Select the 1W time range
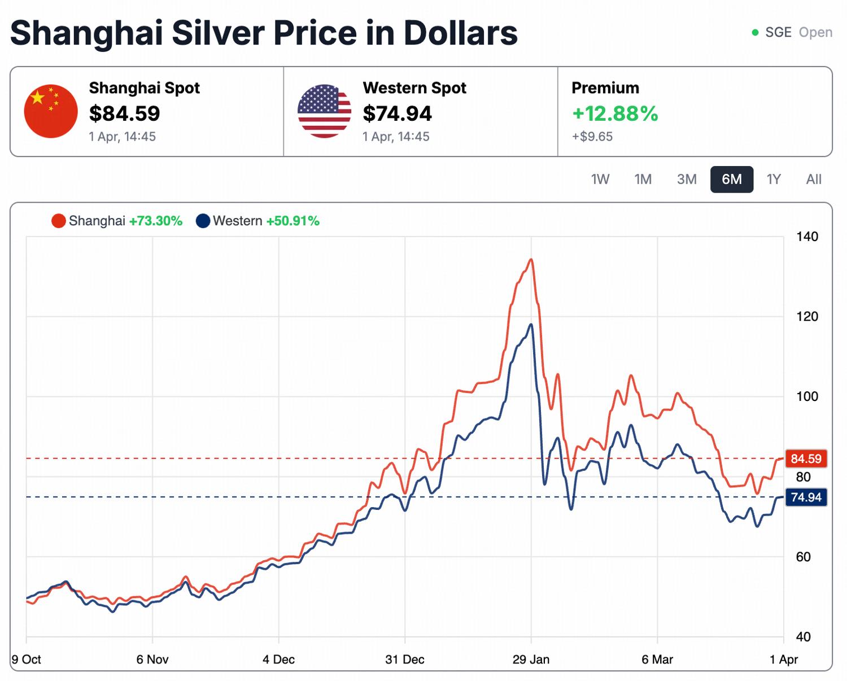 (x=600, y=180)
